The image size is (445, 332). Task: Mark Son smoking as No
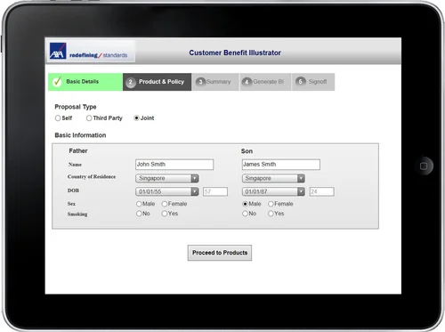(x=245, y=214)
